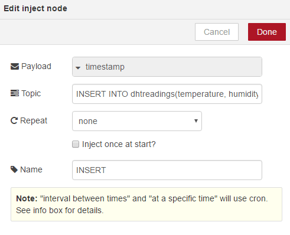This screenshot has width=290, height=235.
Task: Select the timestamp payload field
Action: tap(167, 67)
